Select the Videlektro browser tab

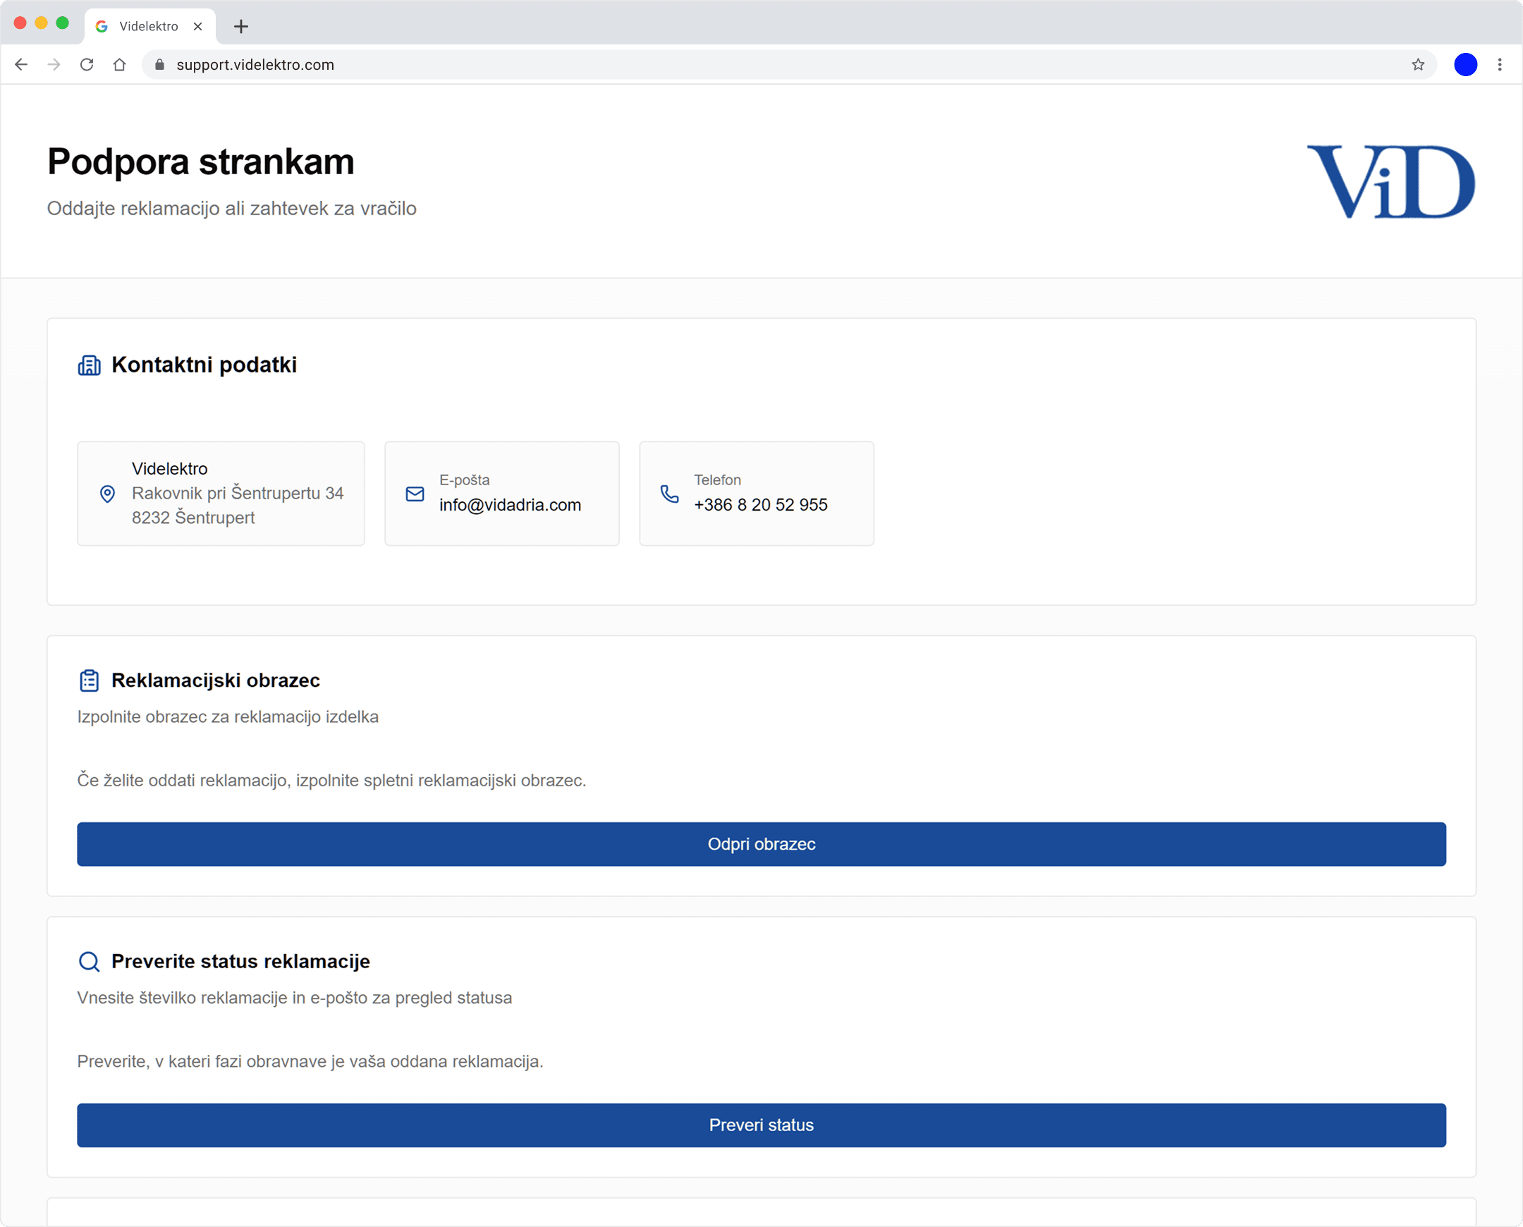click(149, 26)
